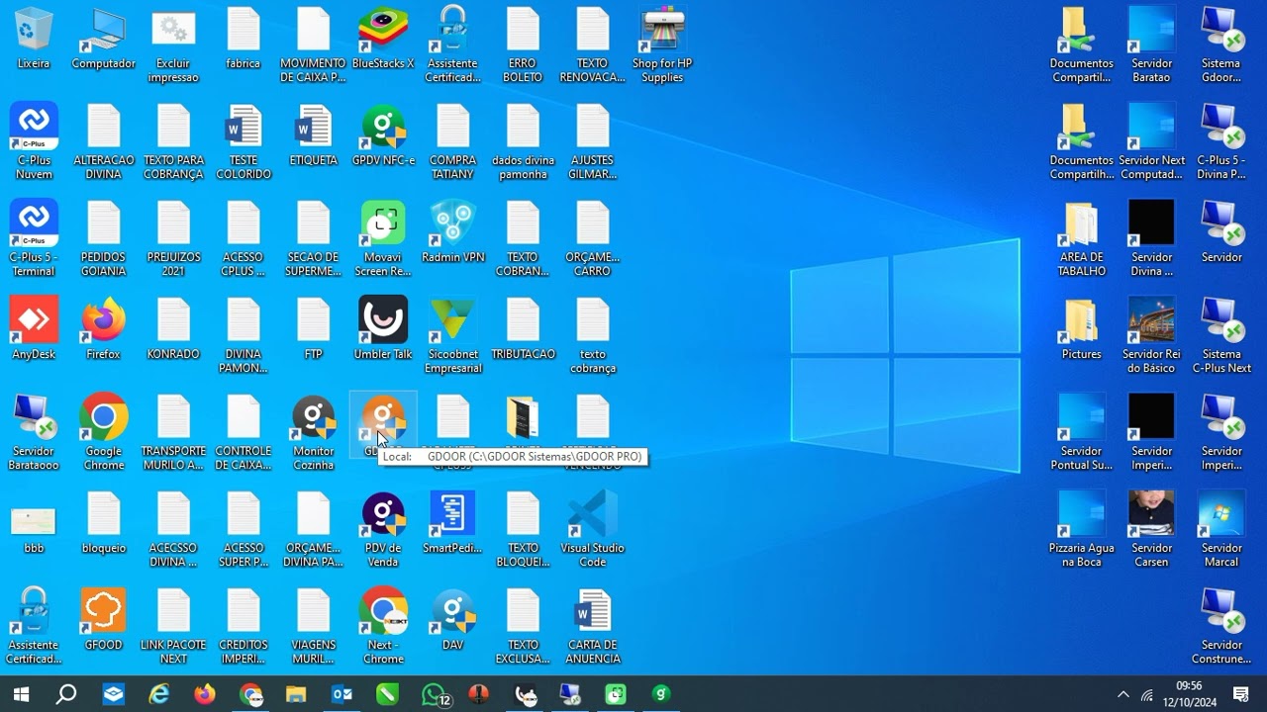Select the Servidor Rei do Básico shortcut

coord(1152,336)
